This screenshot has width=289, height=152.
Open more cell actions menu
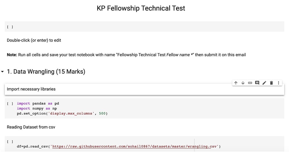[279, 83]
